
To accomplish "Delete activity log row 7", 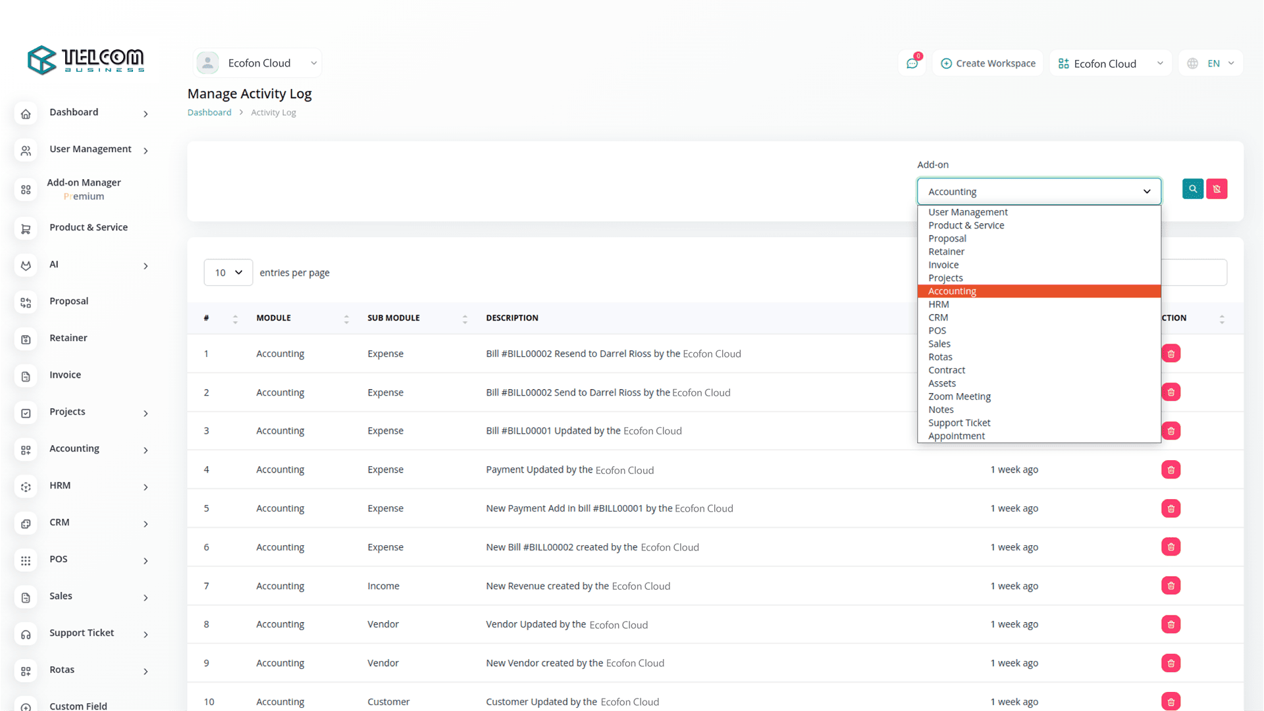I will click(x=1171, y=586).
